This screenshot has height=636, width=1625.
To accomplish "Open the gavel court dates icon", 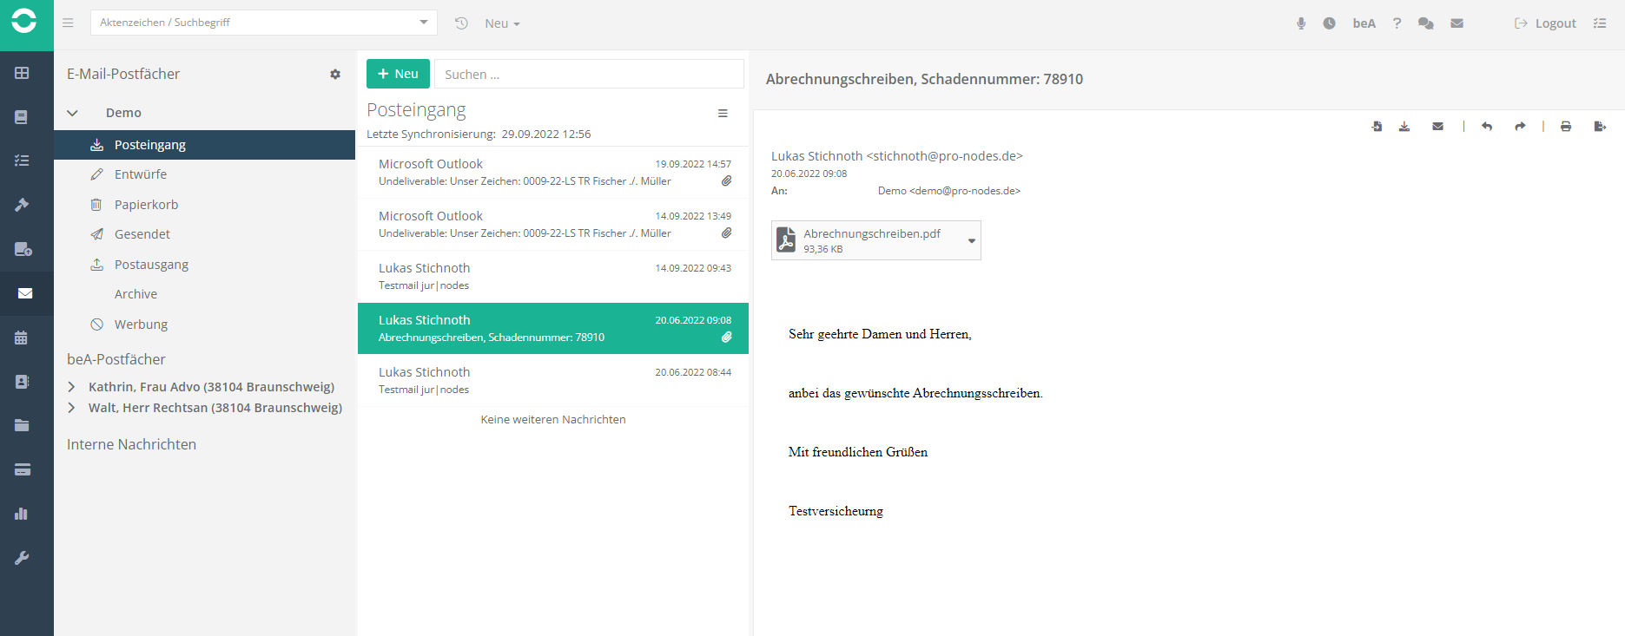I will (x=22, y=205).
